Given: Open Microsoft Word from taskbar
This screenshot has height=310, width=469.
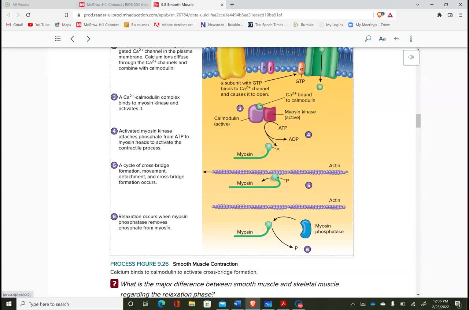Looking at the screenshot, I should tap(237, 304).
